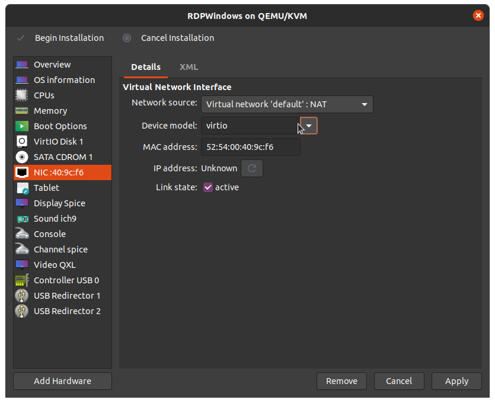Select the CPUs chip icon
Viewport: 495px width, 403px height.
click(22, 95)
